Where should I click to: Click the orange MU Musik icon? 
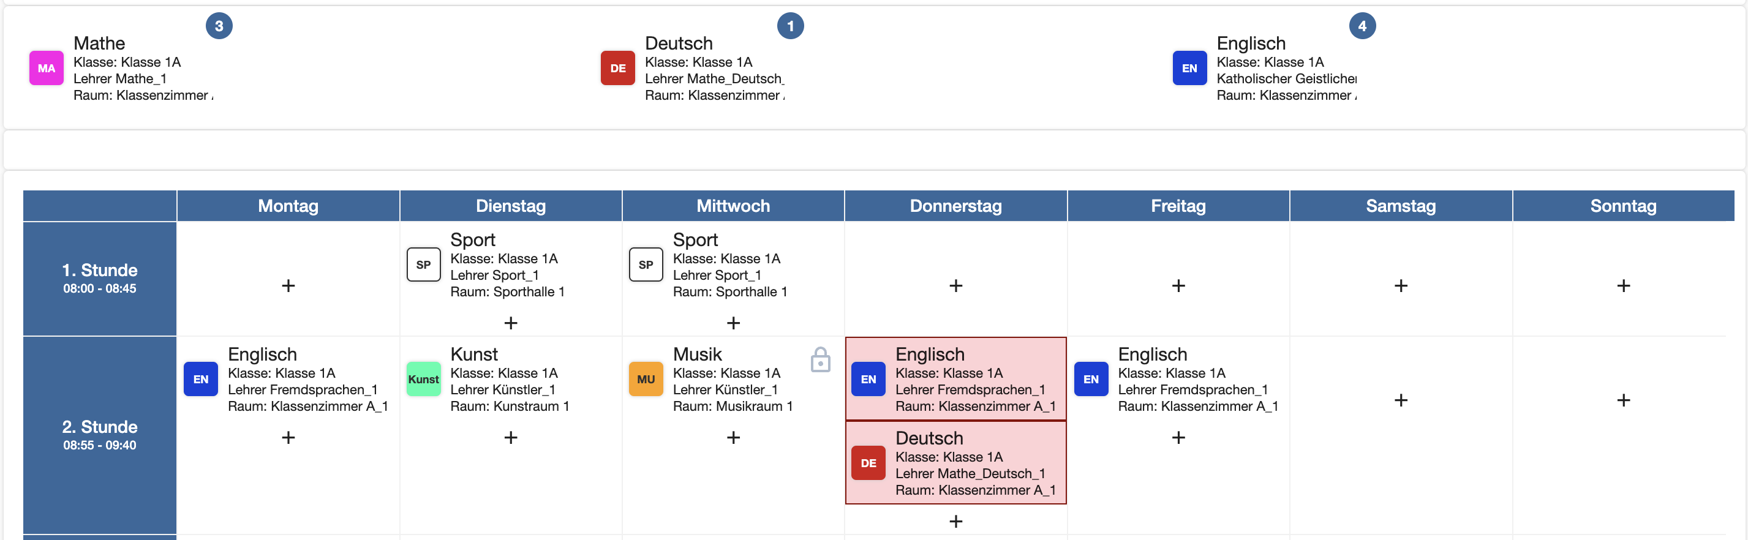(x=646, y=379)
